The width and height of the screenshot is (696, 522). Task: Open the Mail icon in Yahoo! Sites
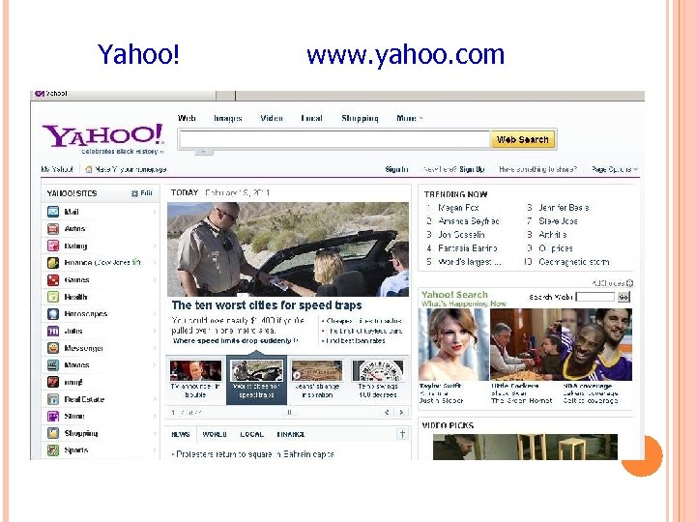click(x=53, y=212)
